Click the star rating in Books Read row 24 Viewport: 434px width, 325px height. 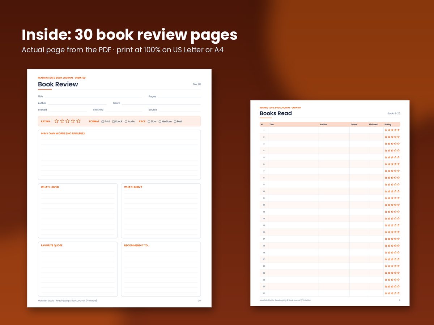pos(392,286)
